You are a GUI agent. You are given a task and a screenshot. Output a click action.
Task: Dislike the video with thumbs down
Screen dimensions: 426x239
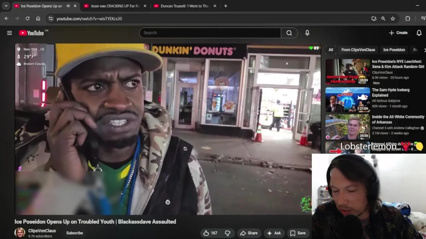pyautogui.click(x=228, y=233)
